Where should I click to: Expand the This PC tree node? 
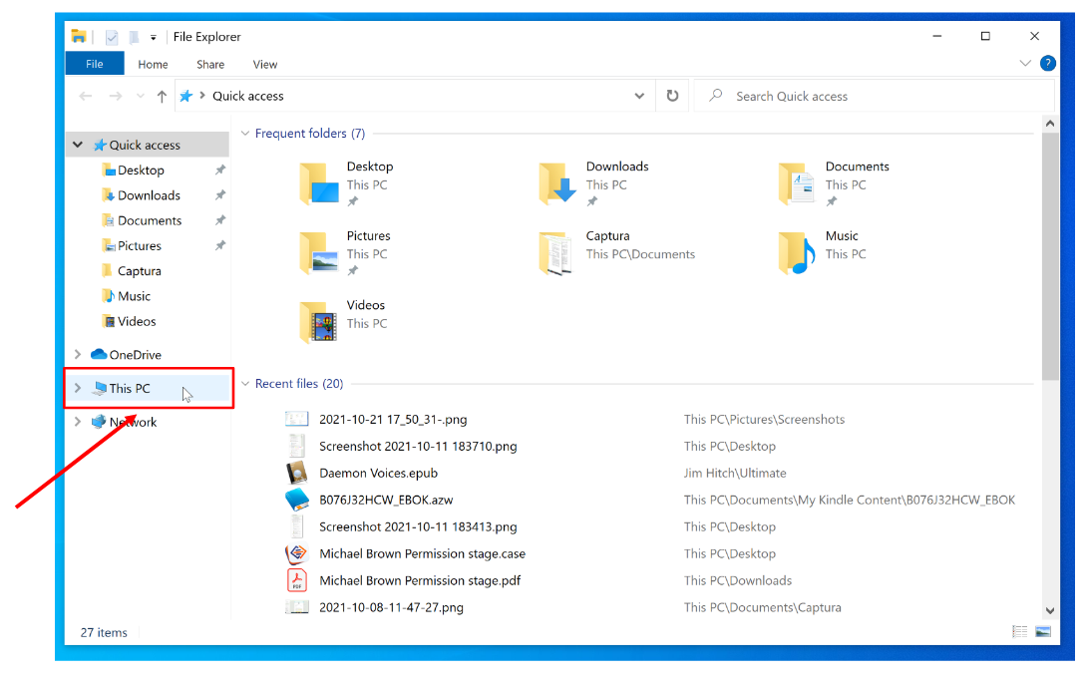coord(78,388)
